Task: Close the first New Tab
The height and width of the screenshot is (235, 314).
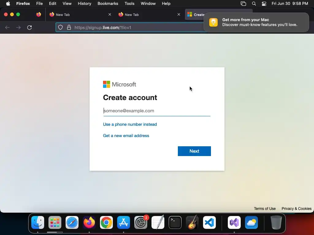Action: 110,14
